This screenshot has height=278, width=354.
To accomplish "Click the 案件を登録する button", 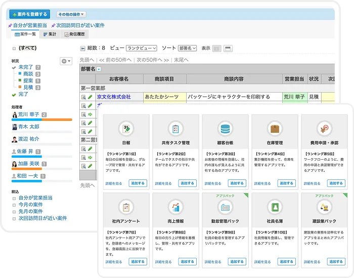I will coord(29,15).
